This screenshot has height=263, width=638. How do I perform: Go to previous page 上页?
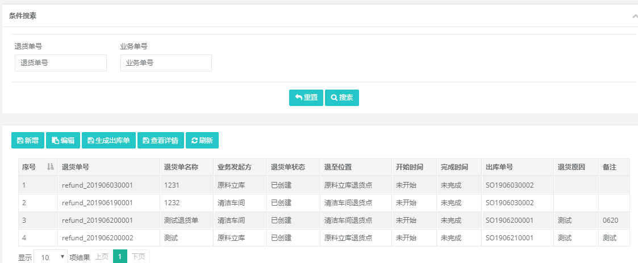[x=101, y=257]
